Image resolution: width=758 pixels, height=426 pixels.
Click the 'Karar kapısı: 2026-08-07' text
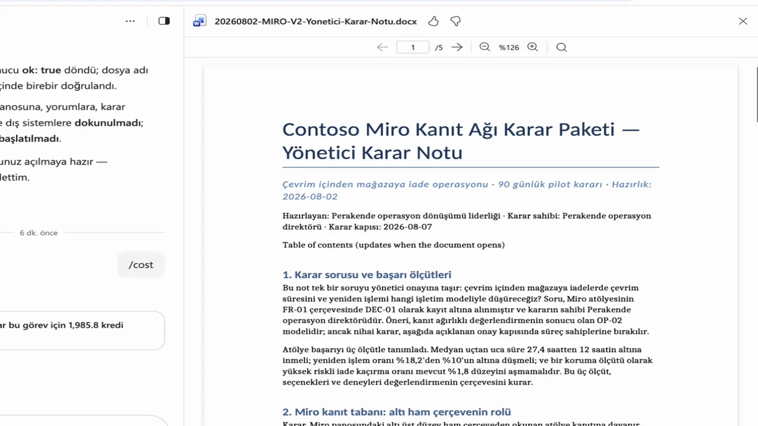pyautogui.click(x=380, y=227)
